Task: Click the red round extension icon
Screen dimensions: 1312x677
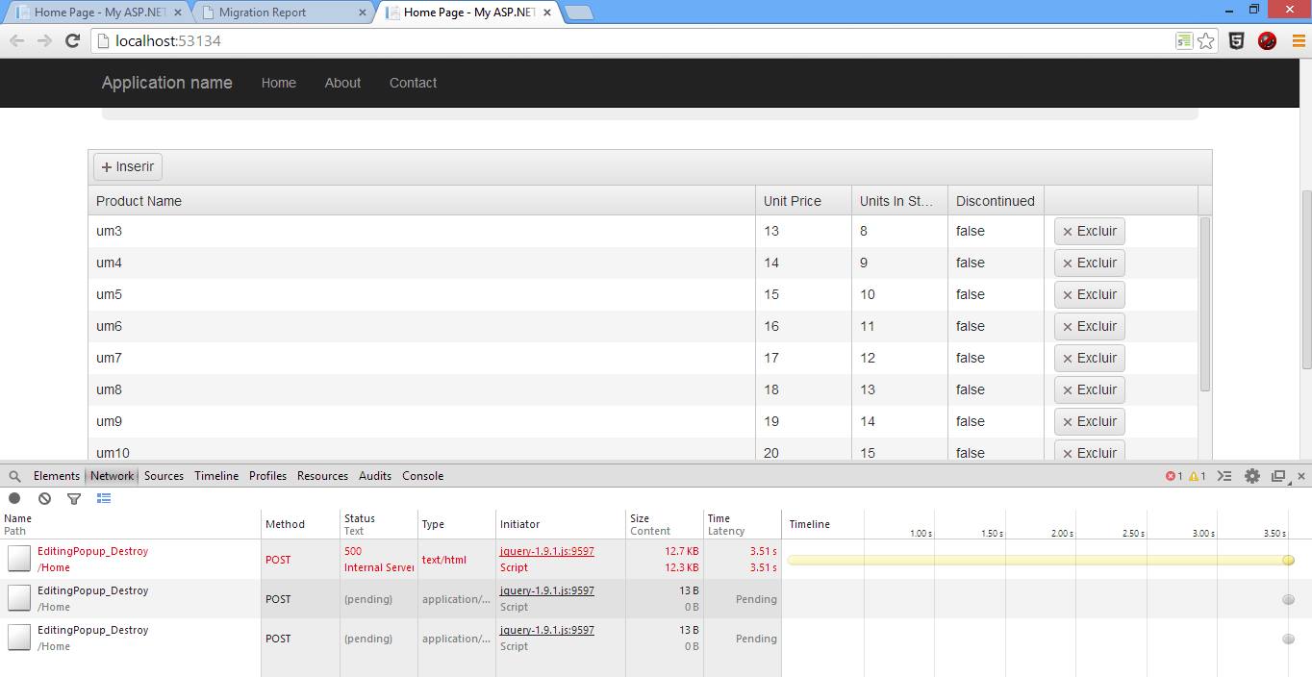Action: (x=1267, y=40)
